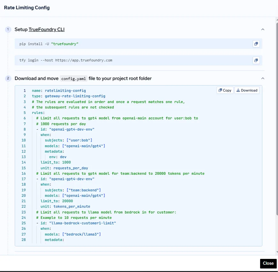
Task: Click the Close button
Action: (x=268, y=263)
